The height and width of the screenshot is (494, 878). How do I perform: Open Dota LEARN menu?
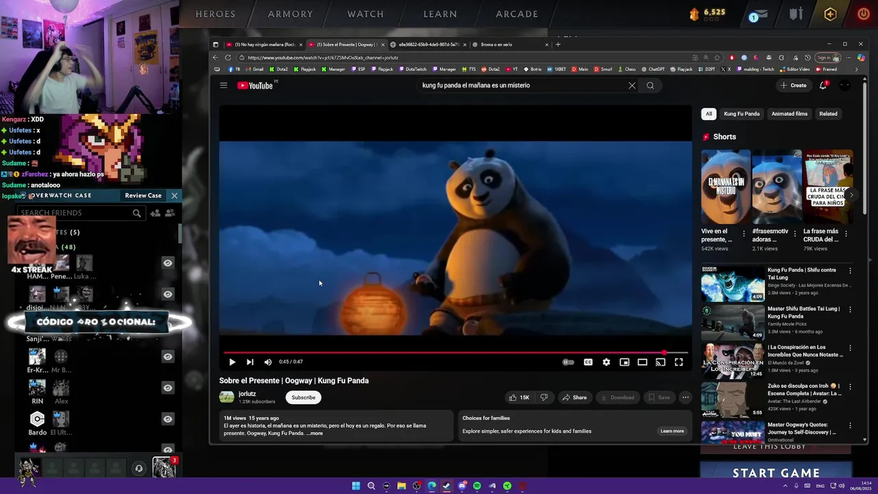pos(440,14)
